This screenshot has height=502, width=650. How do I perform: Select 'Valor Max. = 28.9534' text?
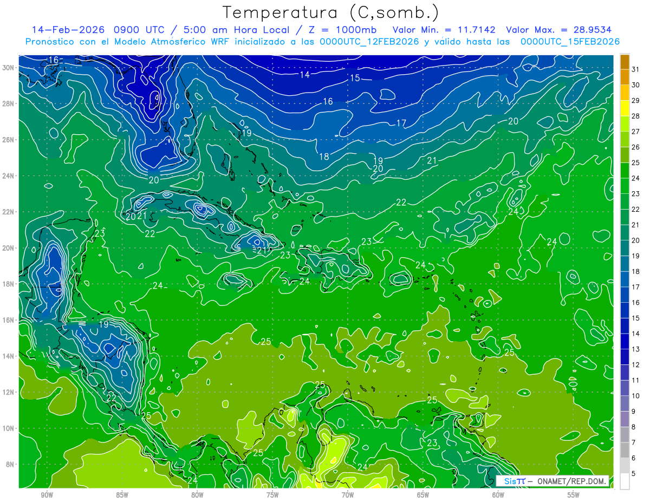(x=559, y=30)
